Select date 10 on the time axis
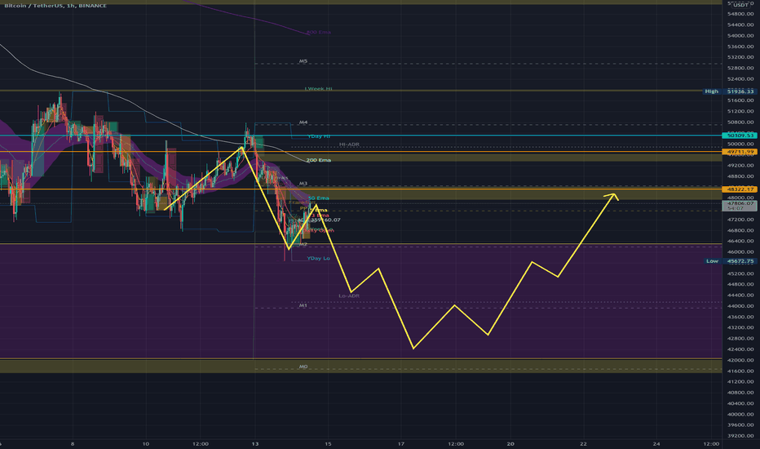The image size is (760, 449). (x=146, y=443)
